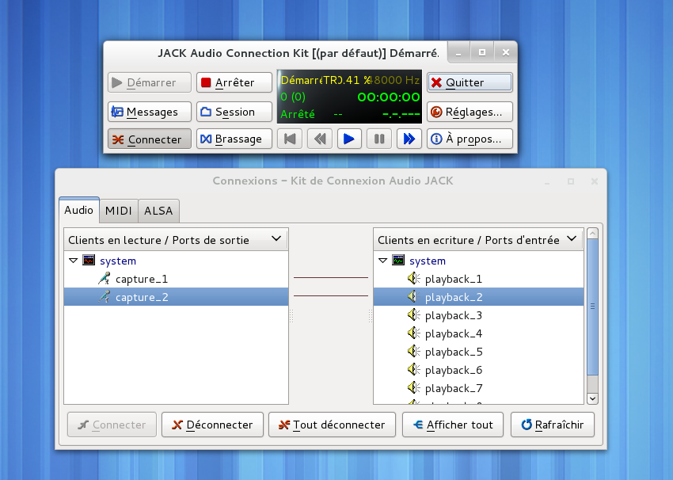Click the Arrêté transport state text
The height and width of the screenshot is (480, 673).
click(x=298, y=114)
